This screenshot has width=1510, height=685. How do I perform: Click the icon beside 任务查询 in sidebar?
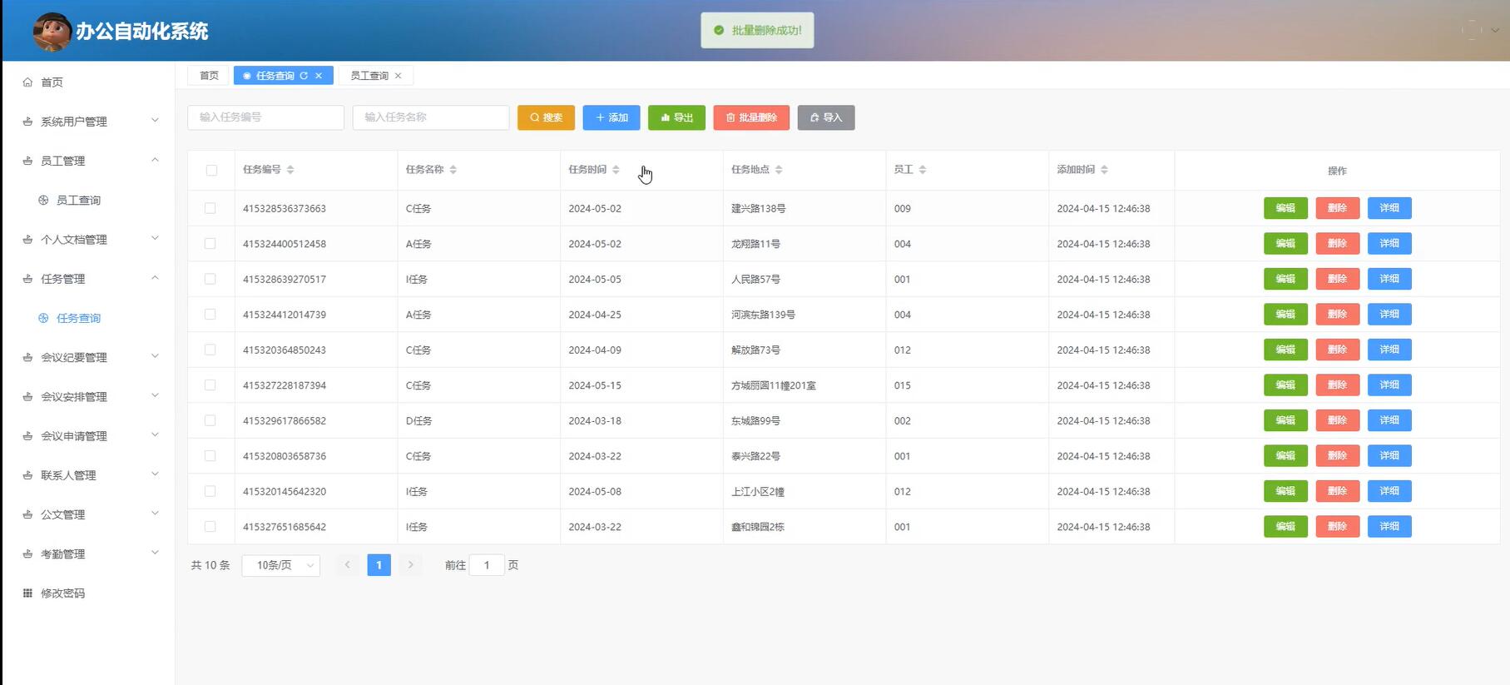pyautogui.click(x=43, y=319)
